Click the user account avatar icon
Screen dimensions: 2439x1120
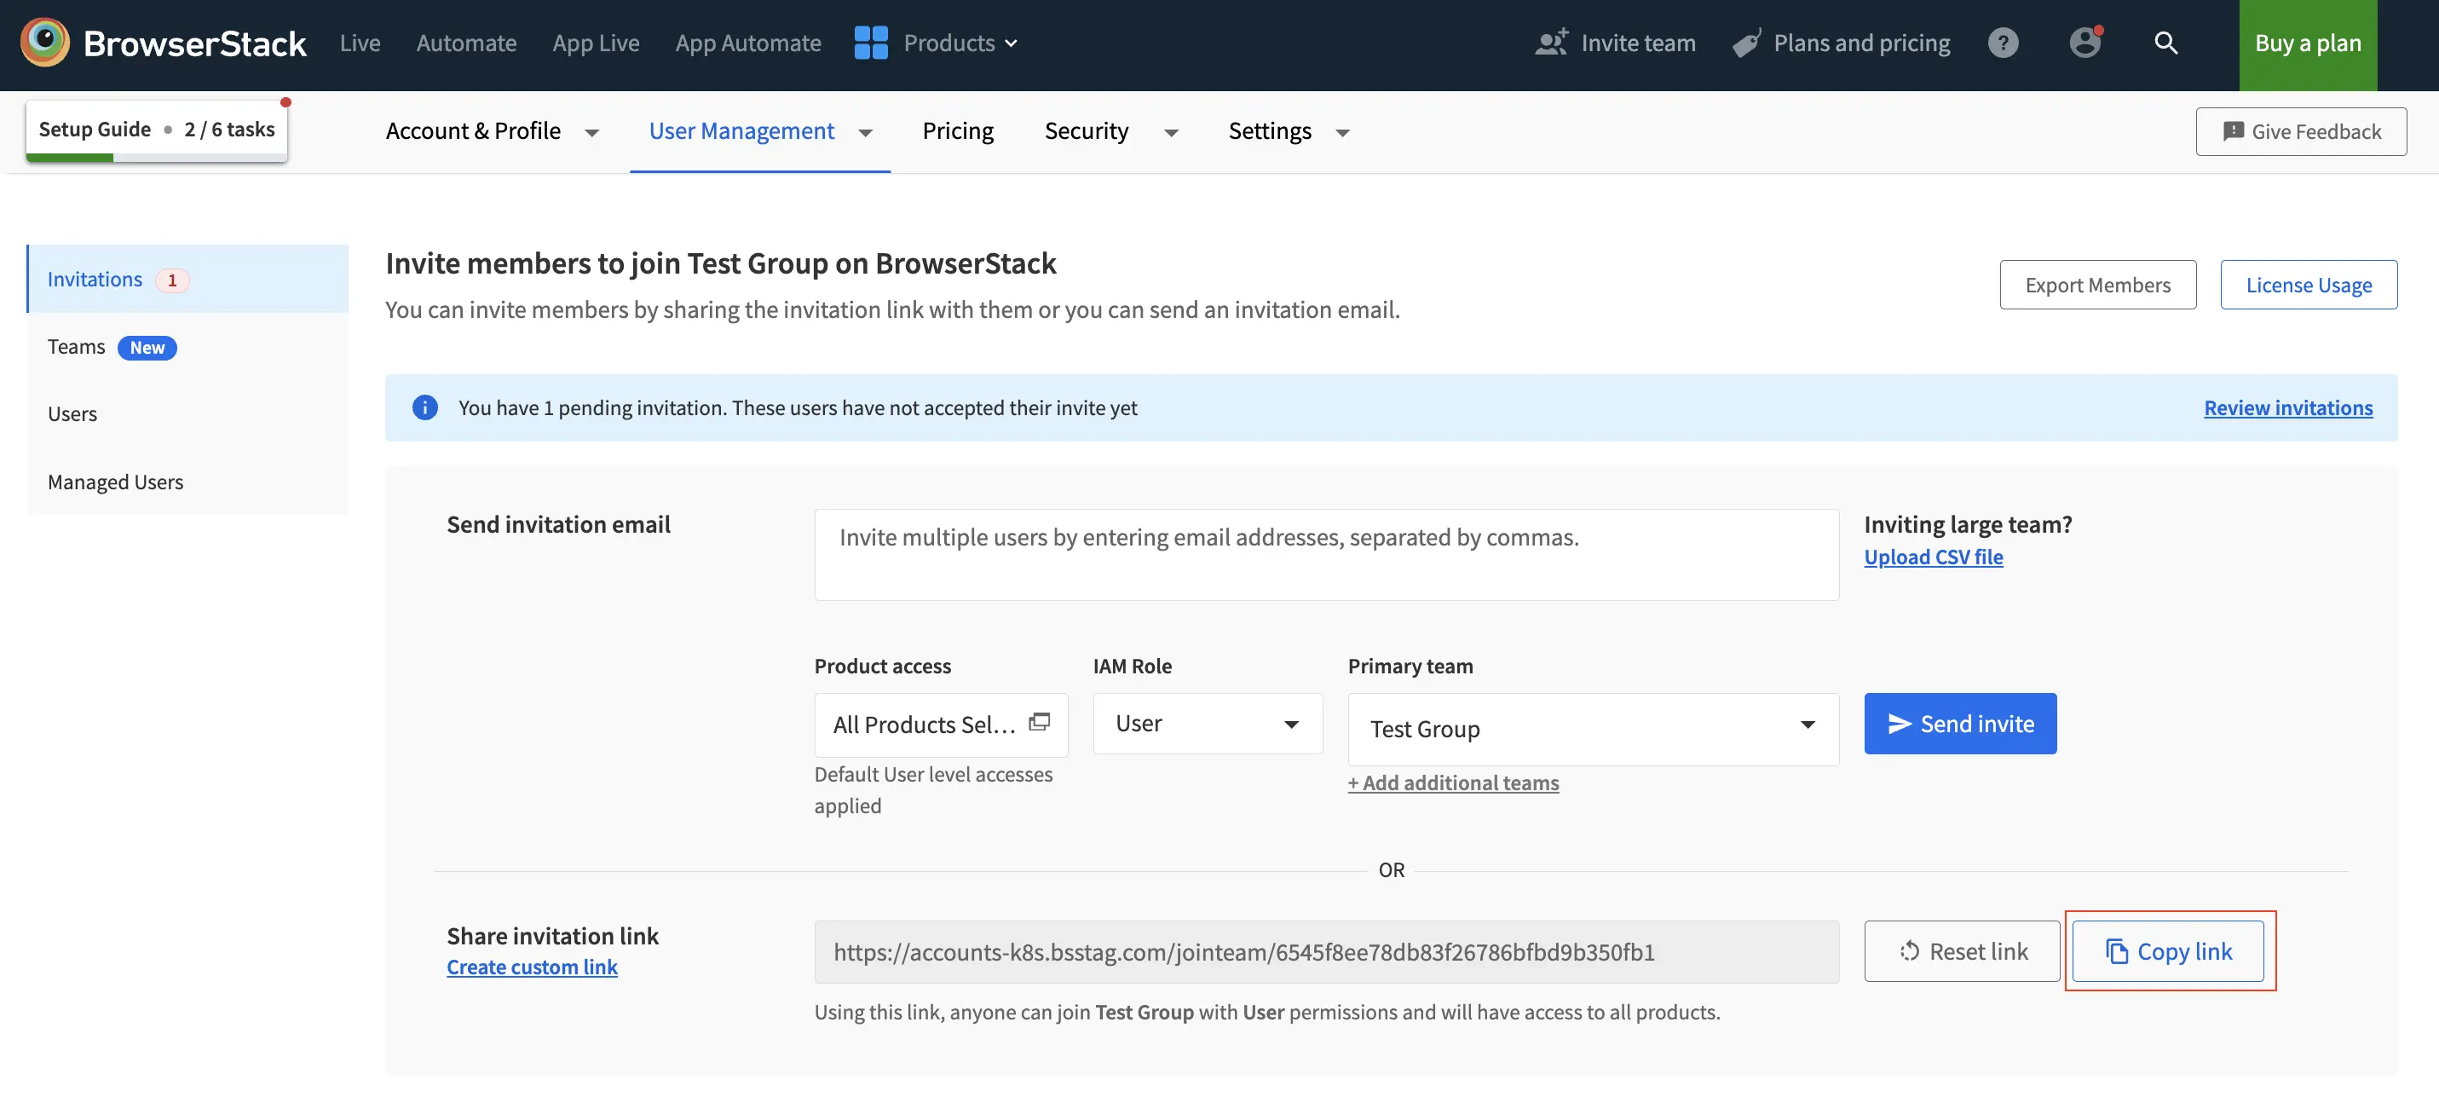click(x=2084, y=43)
